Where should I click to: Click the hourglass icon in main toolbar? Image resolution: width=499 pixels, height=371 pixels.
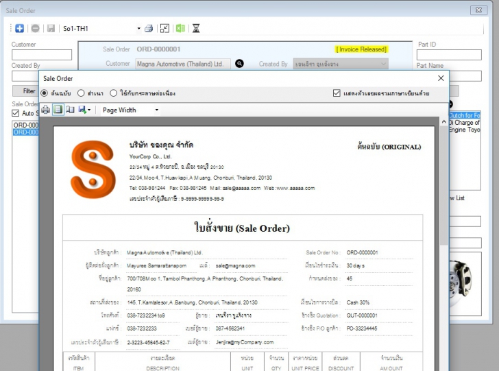coord(196,28)
